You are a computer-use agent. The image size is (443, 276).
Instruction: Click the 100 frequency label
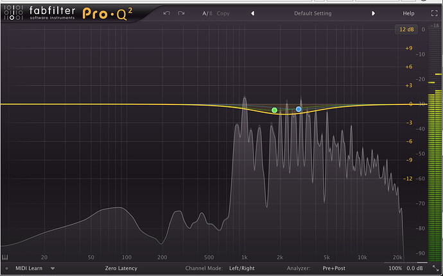[126, 257]
